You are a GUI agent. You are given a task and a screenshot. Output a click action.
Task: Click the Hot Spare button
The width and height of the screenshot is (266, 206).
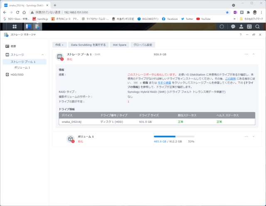point(120,45)
